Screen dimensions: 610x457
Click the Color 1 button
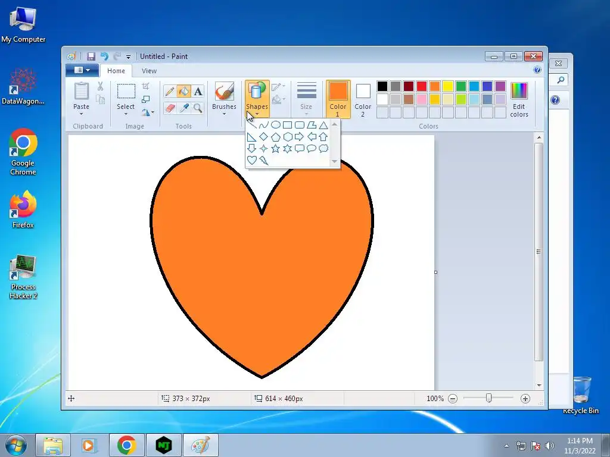coord(338,99)
